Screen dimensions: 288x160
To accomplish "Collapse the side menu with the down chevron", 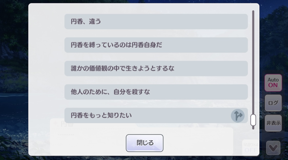I will [273, 148].
